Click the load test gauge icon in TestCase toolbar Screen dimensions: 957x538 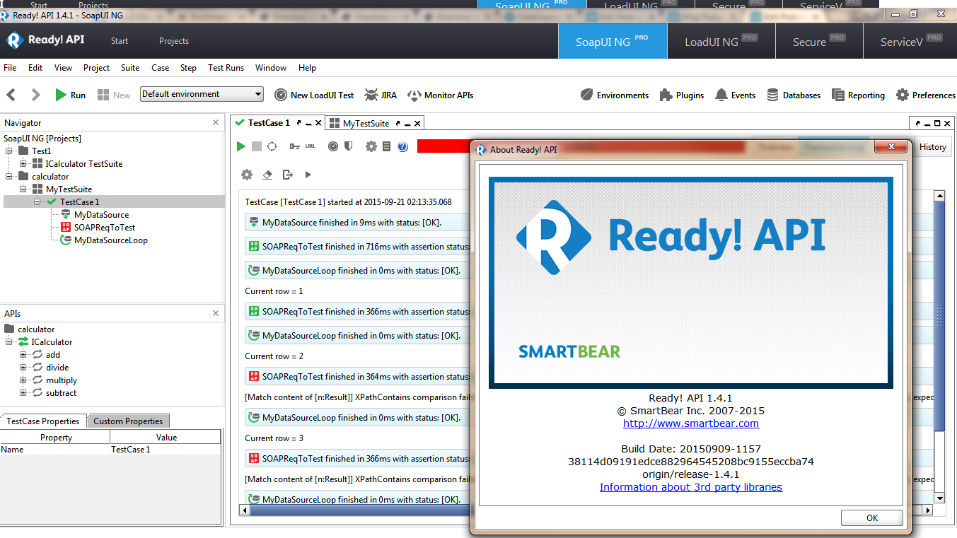(x=333, y=146)
